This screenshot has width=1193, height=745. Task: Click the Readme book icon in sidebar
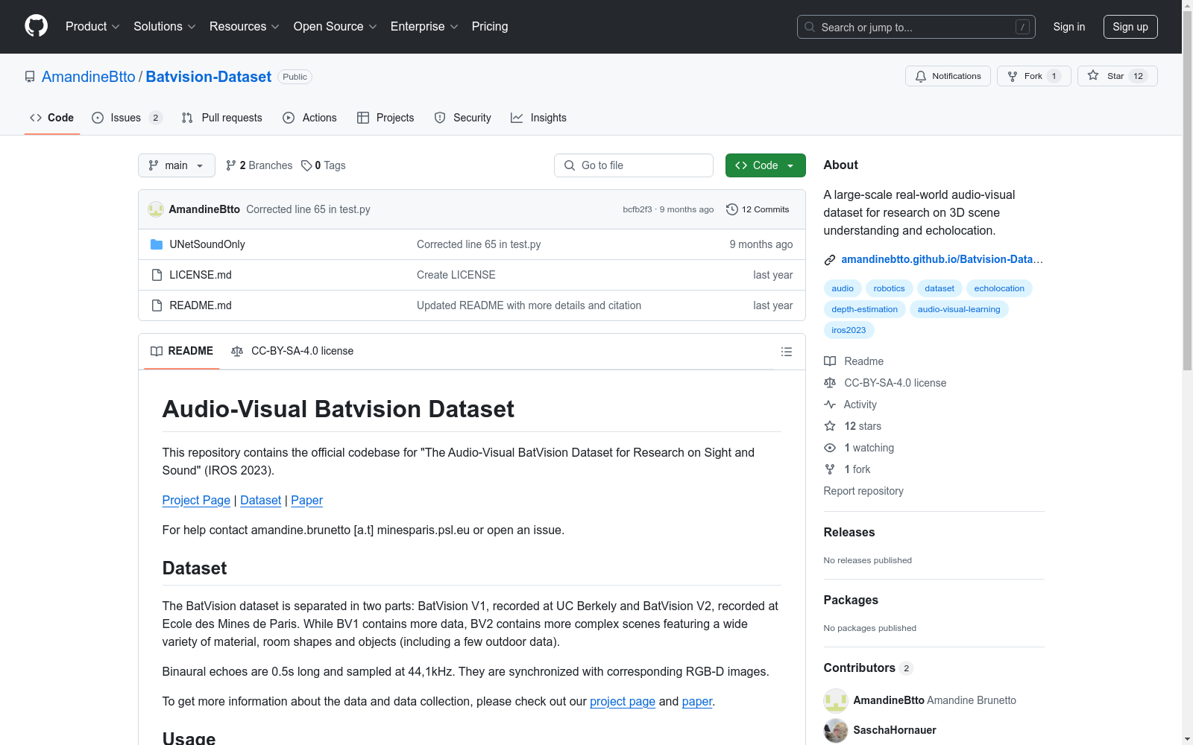830,361
